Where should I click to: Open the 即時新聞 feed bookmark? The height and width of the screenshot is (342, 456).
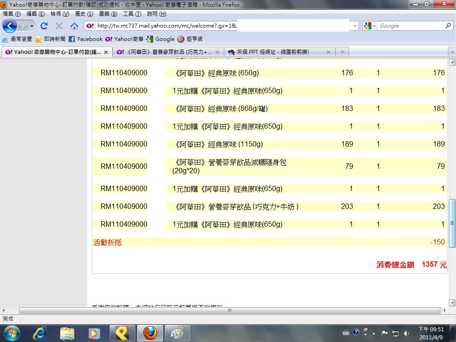click(50, 39)
